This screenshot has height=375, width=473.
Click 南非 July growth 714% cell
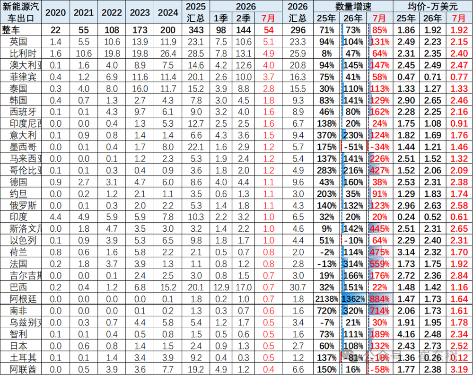380,311
